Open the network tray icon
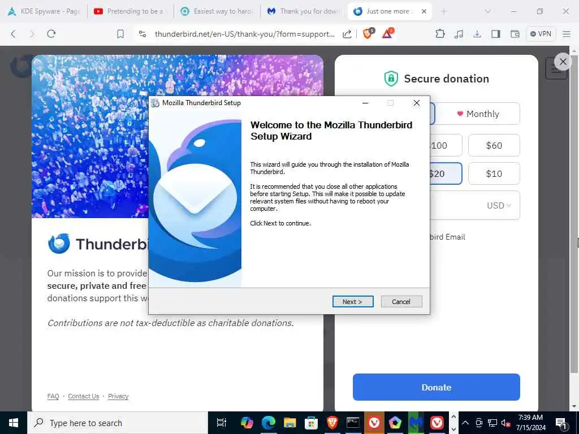This screenshot has width=579, height=434. point(492,423)
